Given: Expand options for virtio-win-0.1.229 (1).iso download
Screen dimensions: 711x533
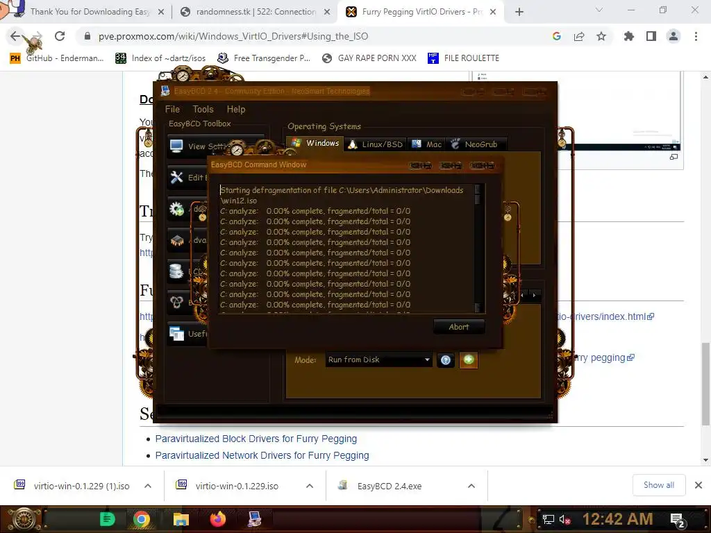Looking at the screenshot, I should click(148, 486).
